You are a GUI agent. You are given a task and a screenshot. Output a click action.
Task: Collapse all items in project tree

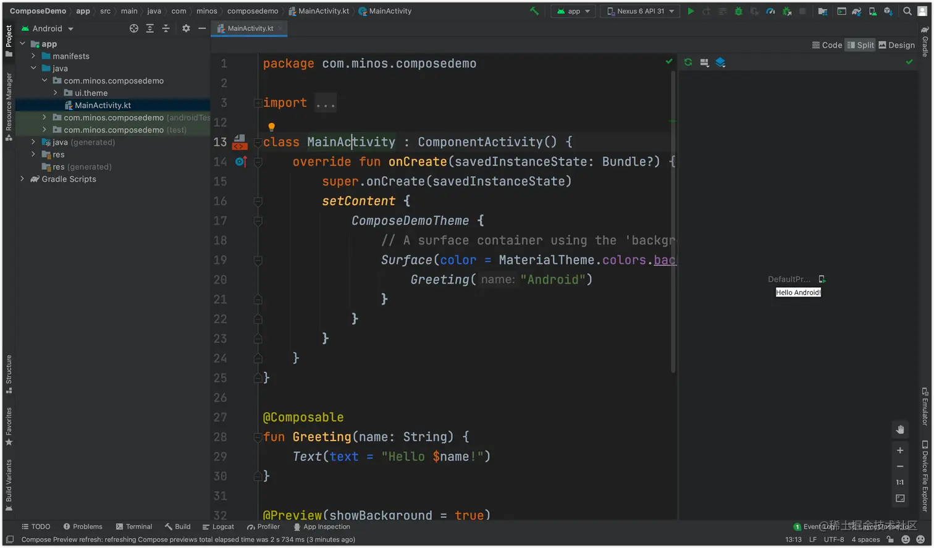166,28
